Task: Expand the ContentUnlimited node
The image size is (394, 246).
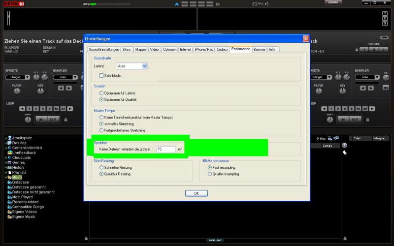Action: point(6,148)
